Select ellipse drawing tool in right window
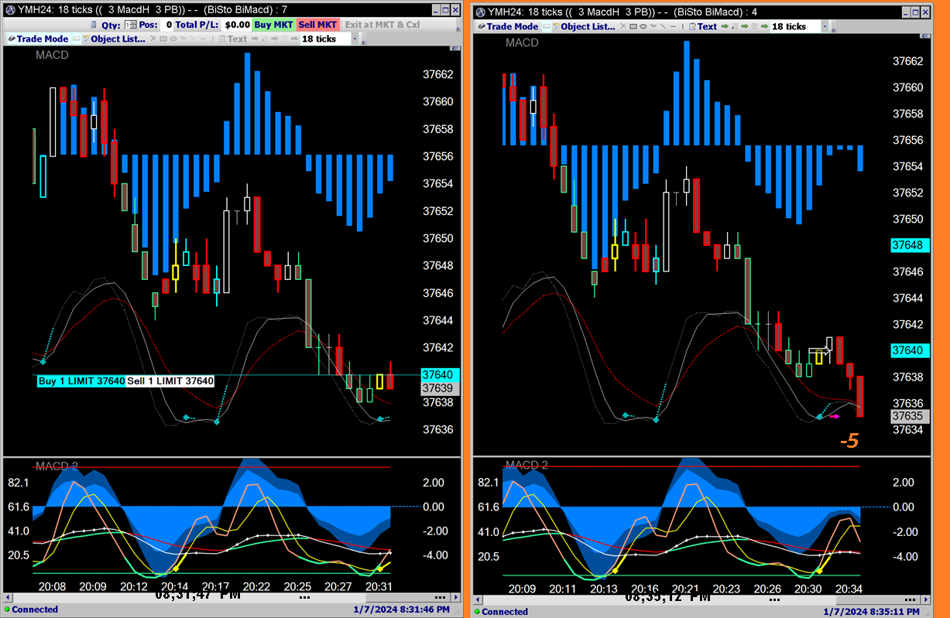 point(643,26)
